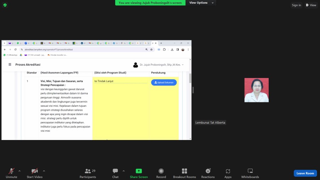Screen dimensions: 320x180
Task: Open Whiteboards
Action: 250,173
